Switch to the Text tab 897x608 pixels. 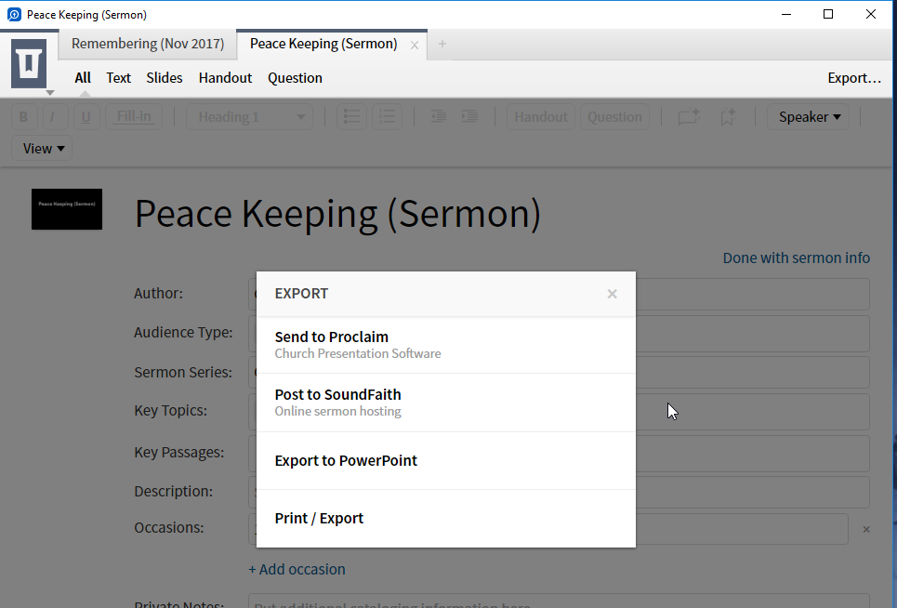pyautogui.click(x=118, y=78)
